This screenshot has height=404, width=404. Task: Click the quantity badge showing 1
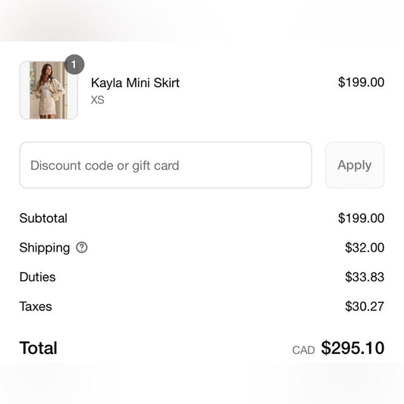pos(74,64)
